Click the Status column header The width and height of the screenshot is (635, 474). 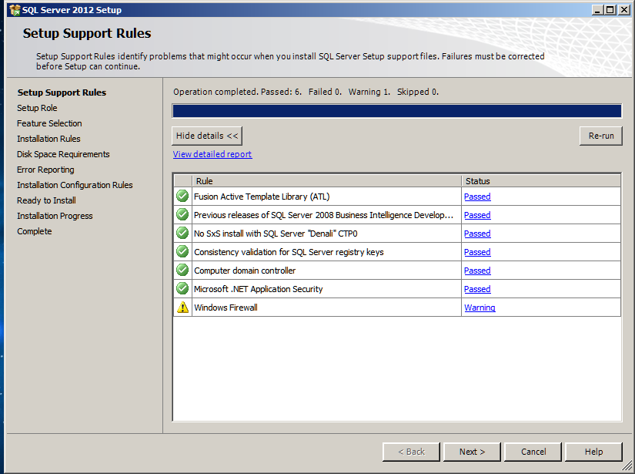[x=540, y=181]
